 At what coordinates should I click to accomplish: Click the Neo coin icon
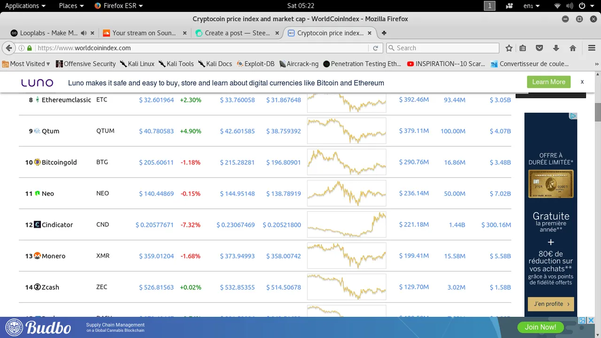(38, 193)
